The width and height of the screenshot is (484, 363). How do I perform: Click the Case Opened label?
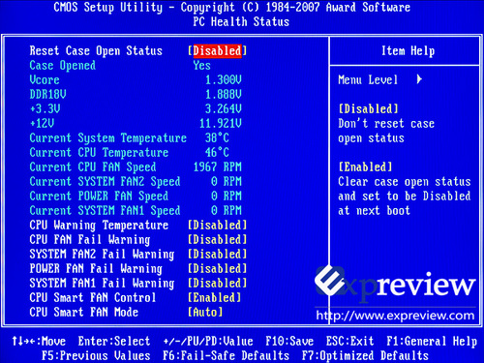63,66
